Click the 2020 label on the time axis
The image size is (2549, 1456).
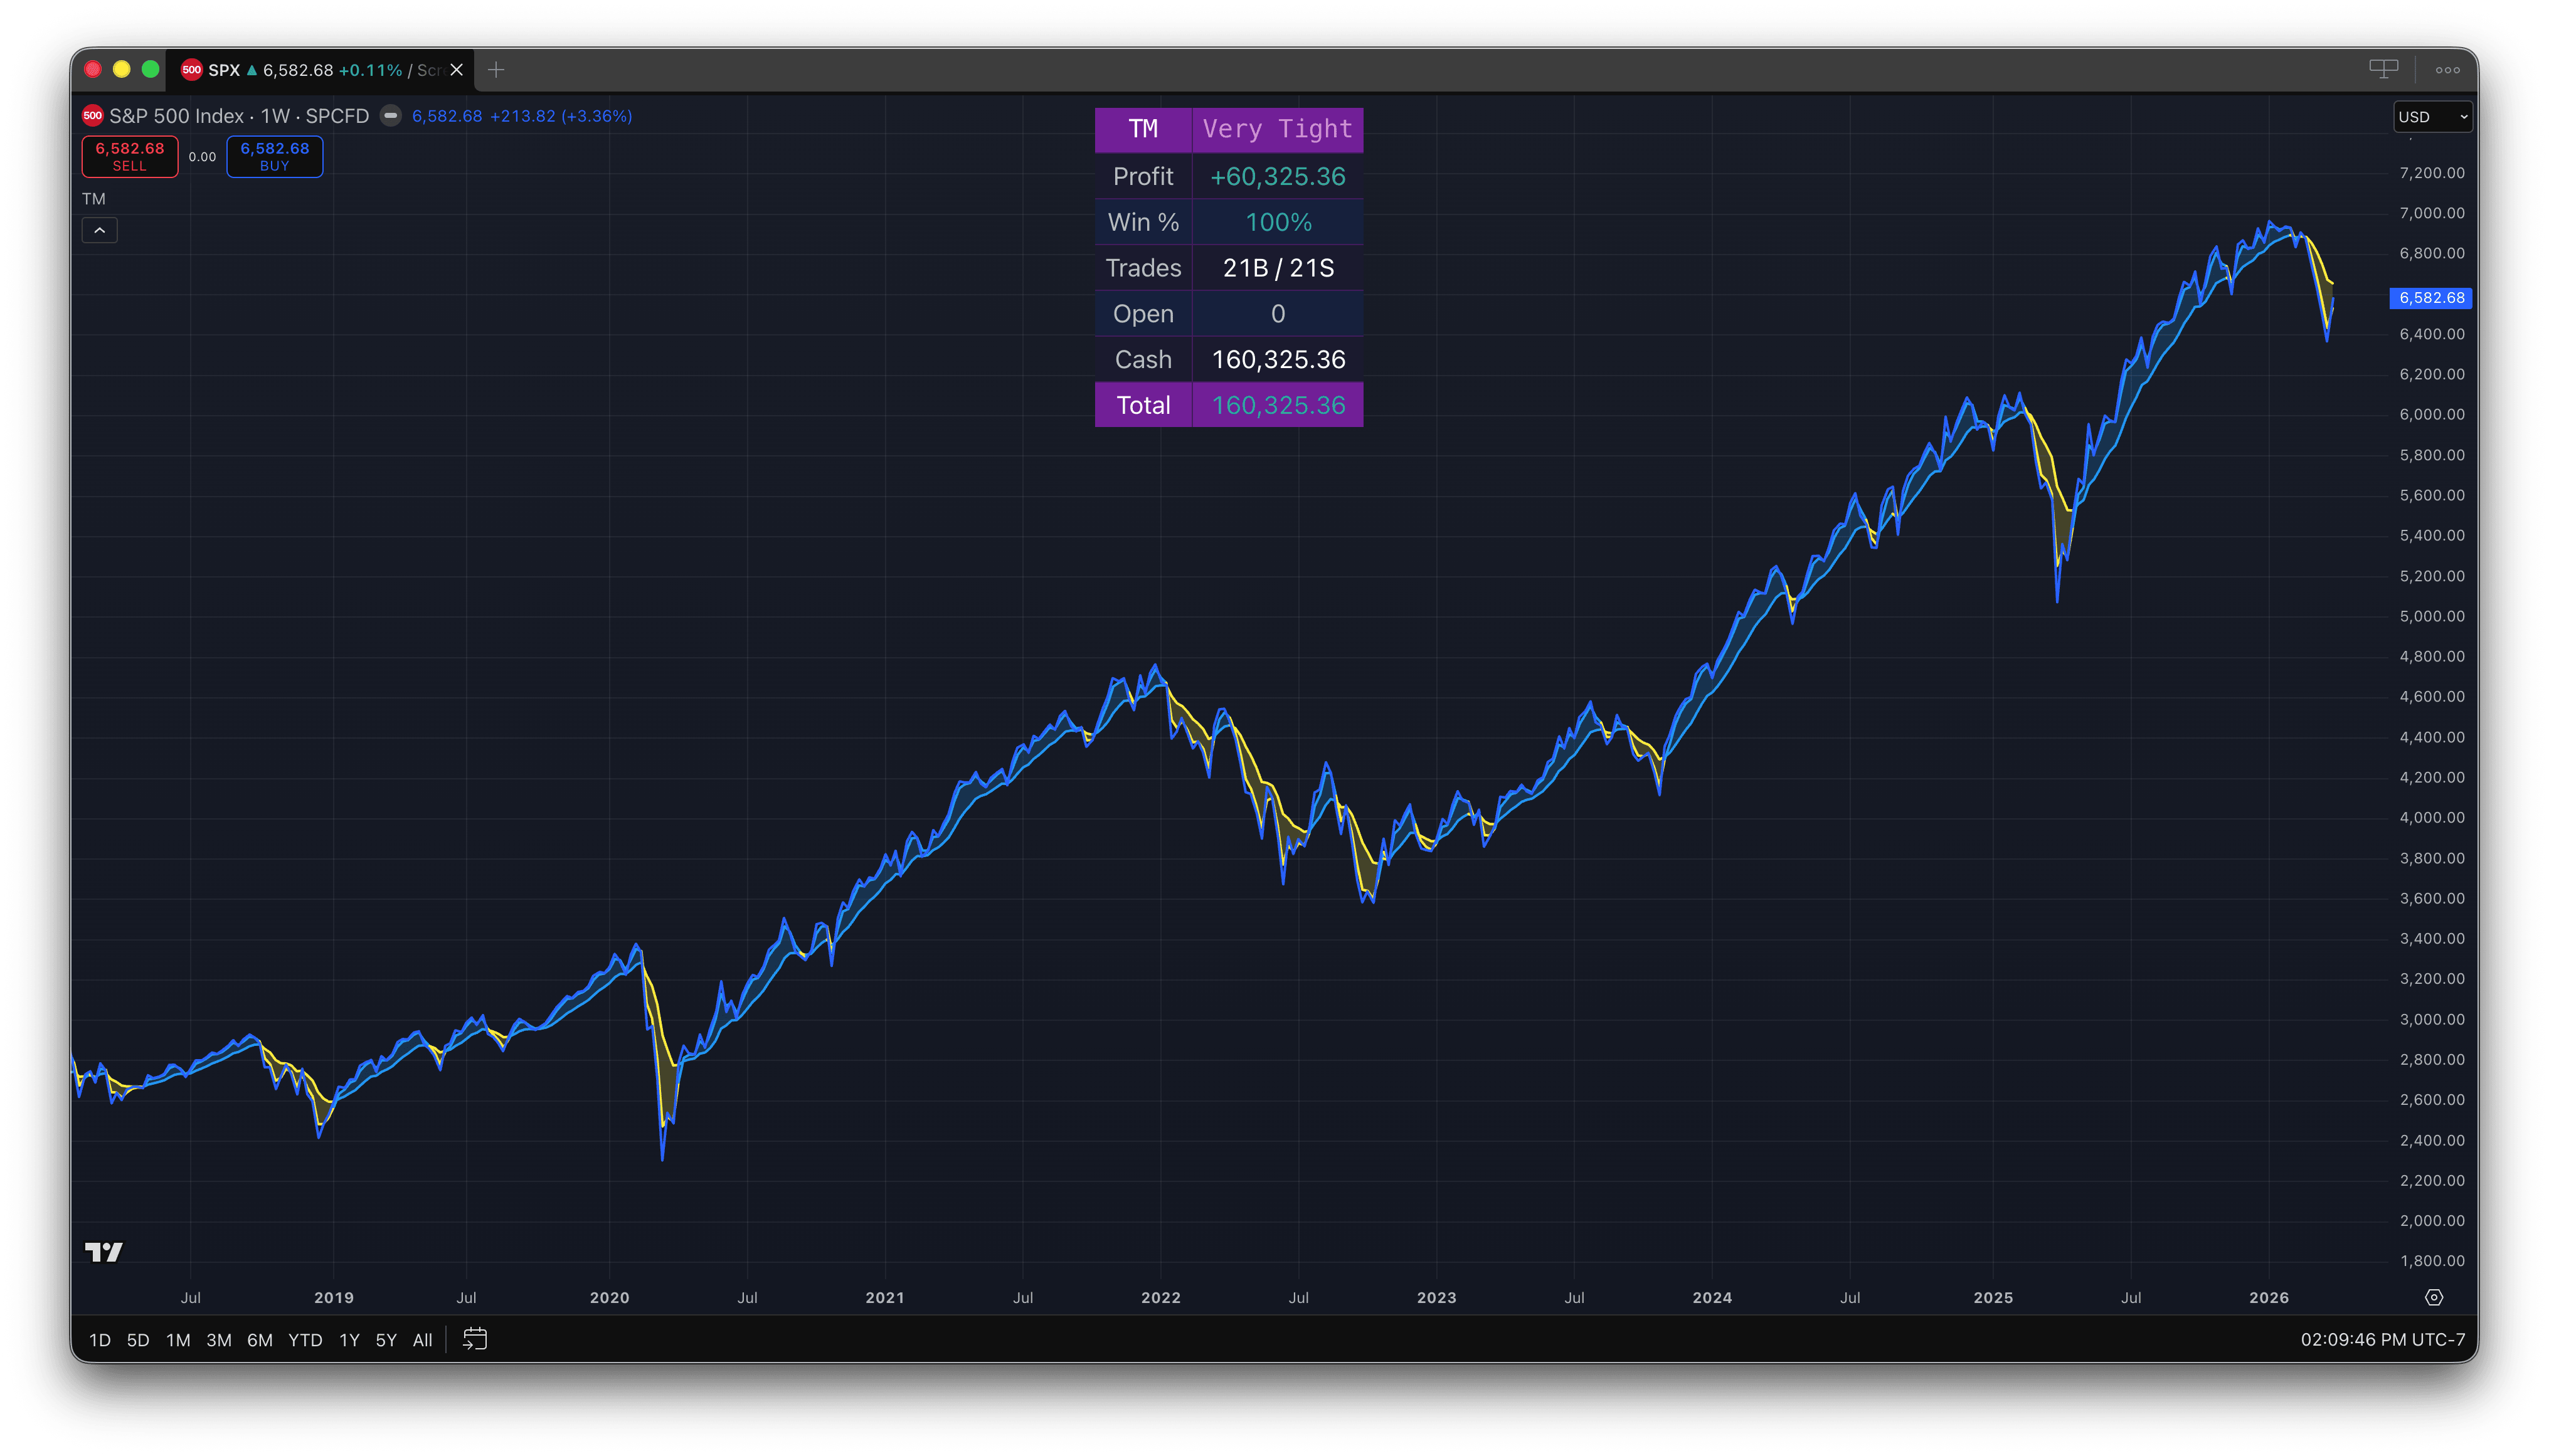point(609,1298)
